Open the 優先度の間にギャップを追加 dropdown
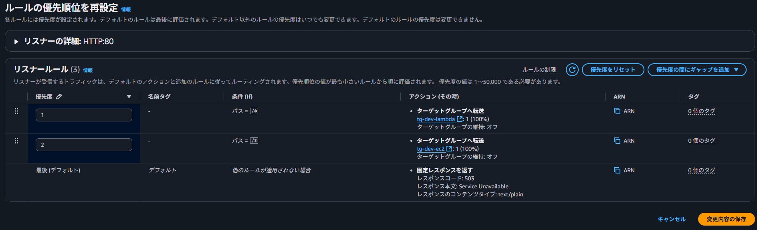This screenshot has height=230, width=757. (x=697, y=70)
